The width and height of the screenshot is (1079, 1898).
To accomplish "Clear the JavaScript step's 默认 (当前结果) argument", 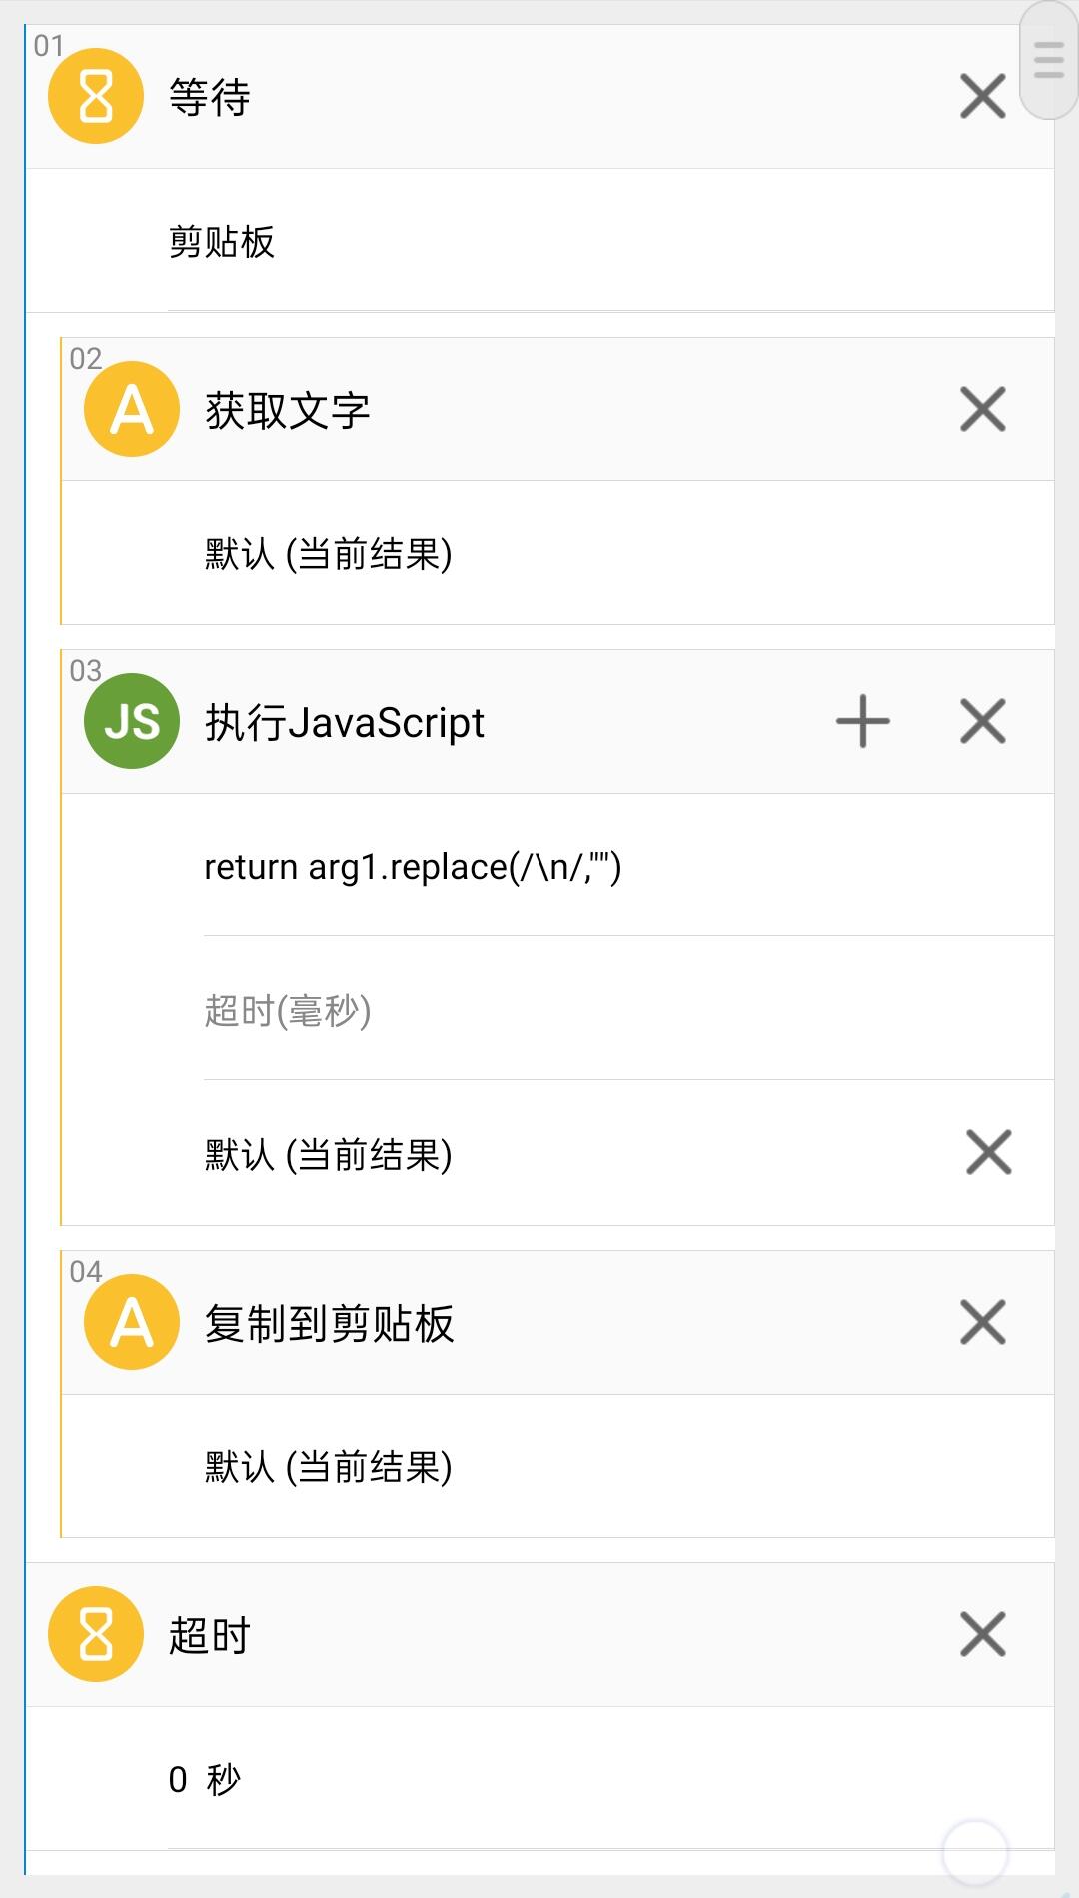I will [x=988, y=1152].
